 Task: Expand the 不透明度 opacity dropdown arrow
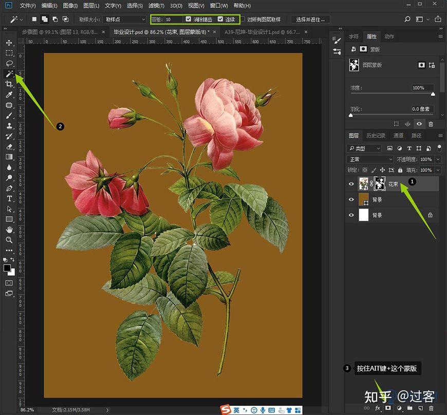click(438, 159)
